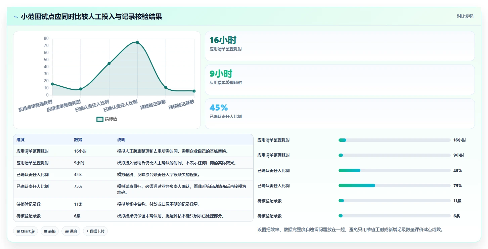Select the 数据卡片 tag chip
The width and height of the screenshot is (488, 249).
click(x=95, y=231)
